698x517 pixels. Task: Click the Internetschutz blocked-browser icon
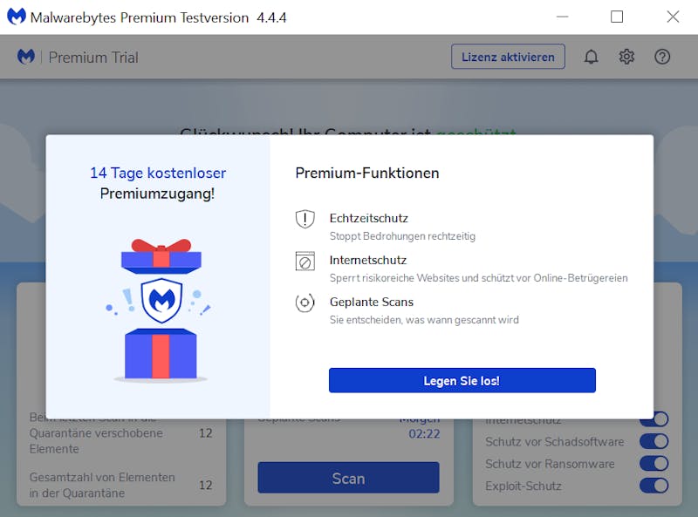click(x=305, y=262)
